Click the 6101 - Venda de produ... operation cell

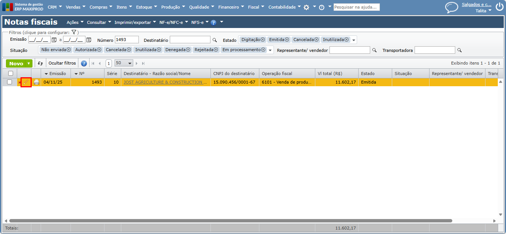click(x=287, y=82)
